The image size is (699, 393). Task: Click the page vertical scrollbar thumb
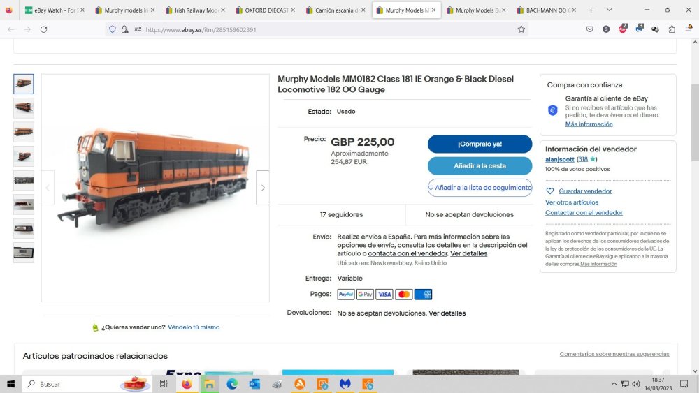[695, 122]
